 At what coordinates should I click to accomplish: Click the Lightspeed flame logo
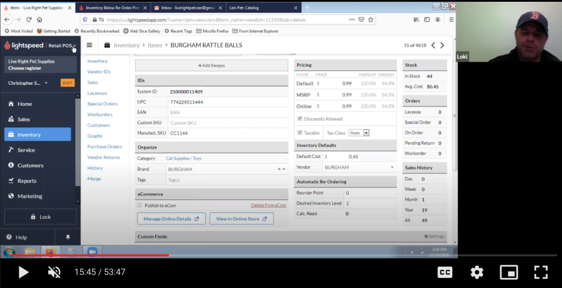pos(7,45)
